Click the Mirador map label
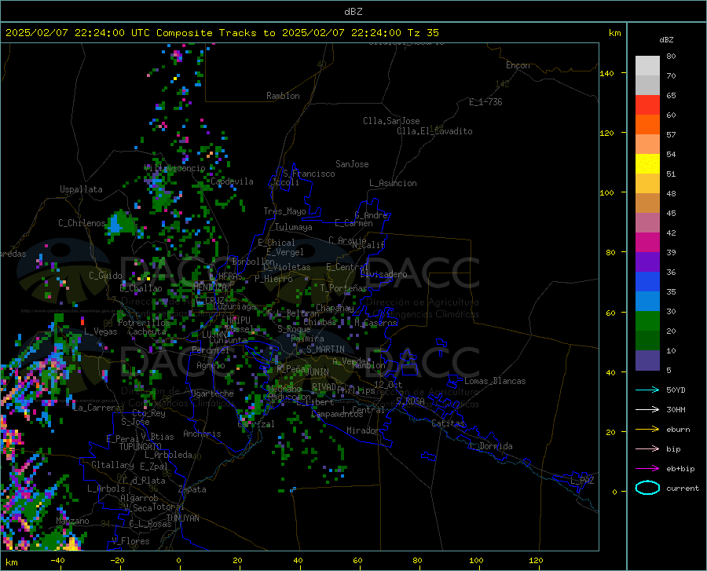Image resolution: width=707 pixels, height=571 pixels. 363,430
